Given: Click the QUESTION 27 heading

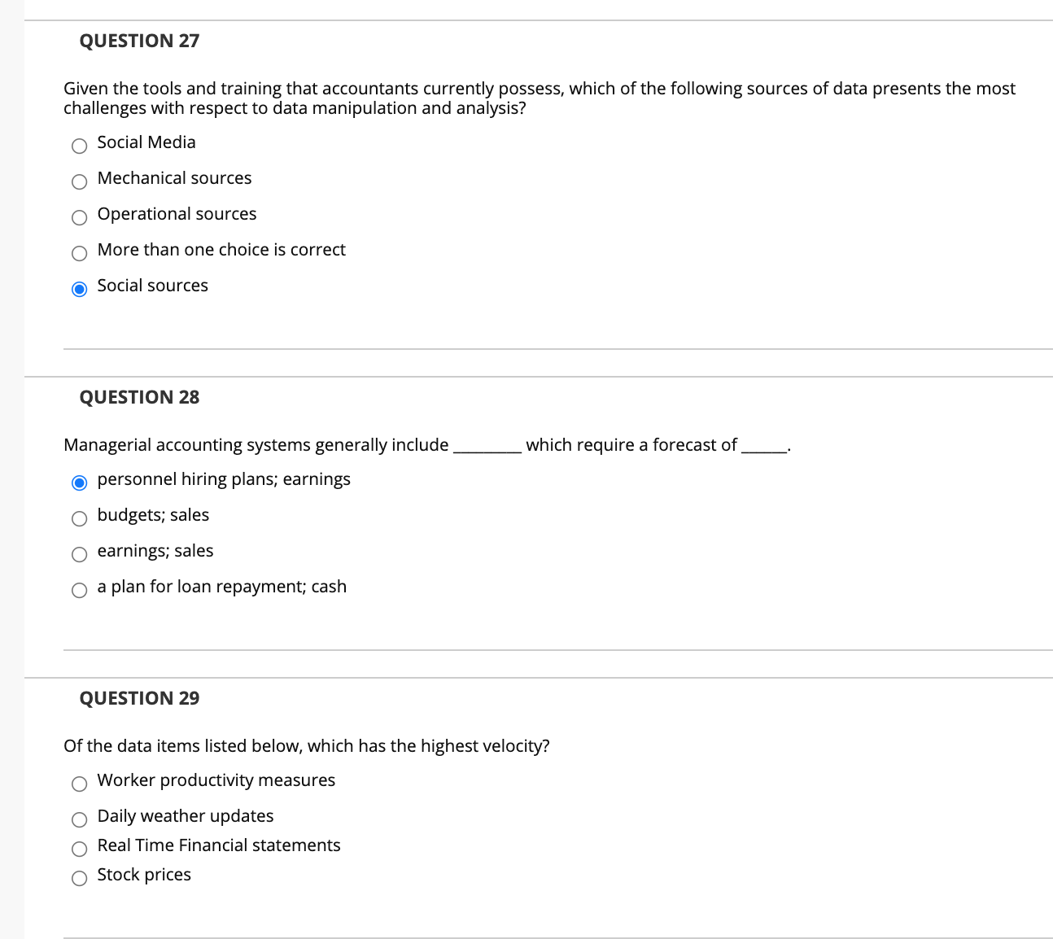Looking at the screenshot, I should 139,40.
